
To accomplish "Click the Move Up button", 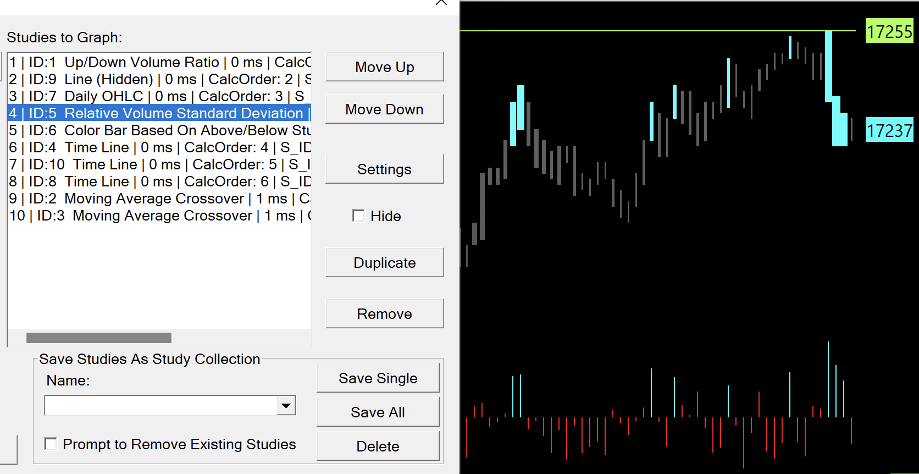I will (x=384, y=67).
